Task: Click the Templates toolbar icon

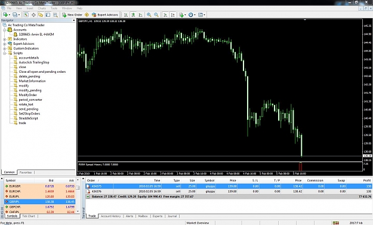Action: (201, 15)
